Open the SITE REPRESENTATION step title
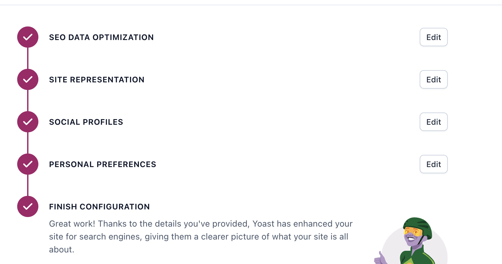The image size is (502, 264). pos(97,80)
